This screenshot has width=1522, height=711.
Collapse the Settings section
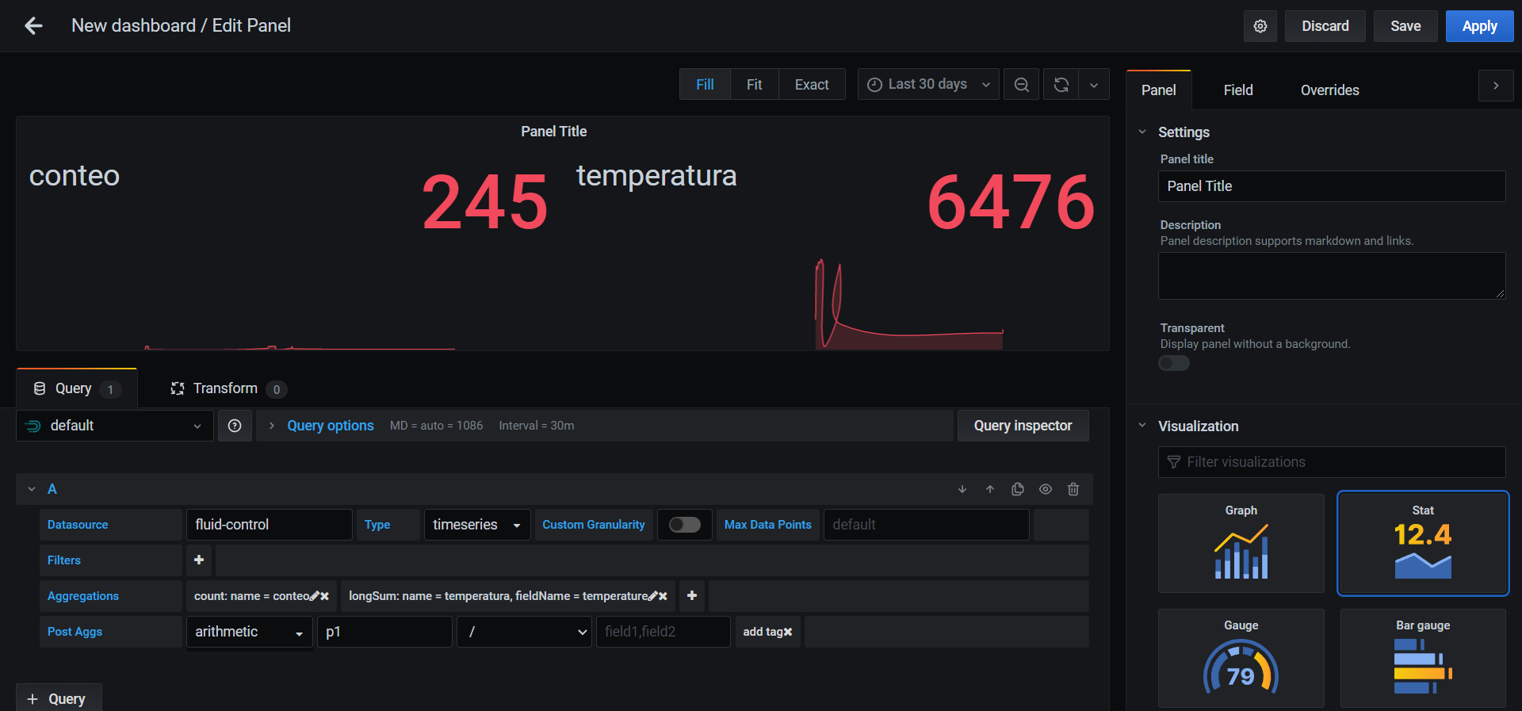1142,132
